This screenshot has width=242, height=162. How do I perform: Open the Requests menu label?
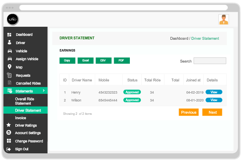pos(23,75)
